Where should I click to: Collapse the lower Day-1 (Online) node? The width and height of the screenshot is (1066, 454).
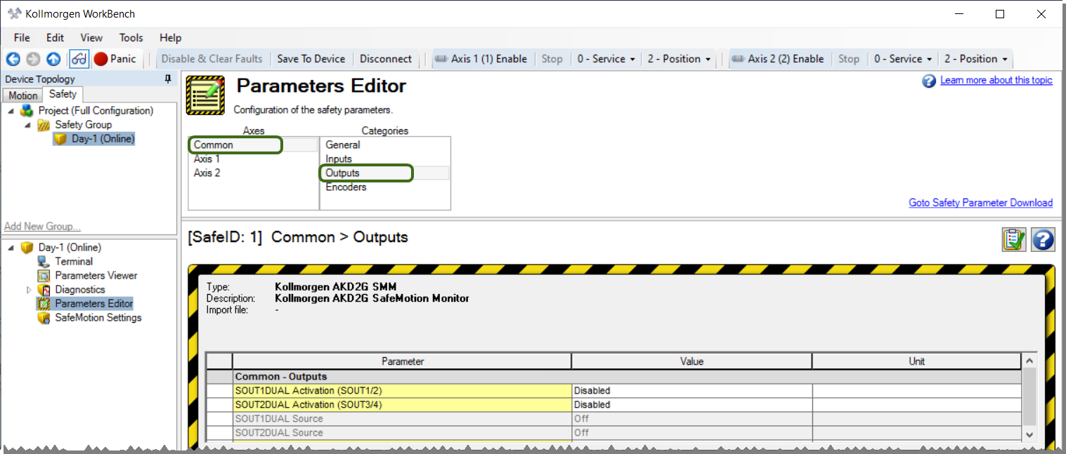point(11,248)
